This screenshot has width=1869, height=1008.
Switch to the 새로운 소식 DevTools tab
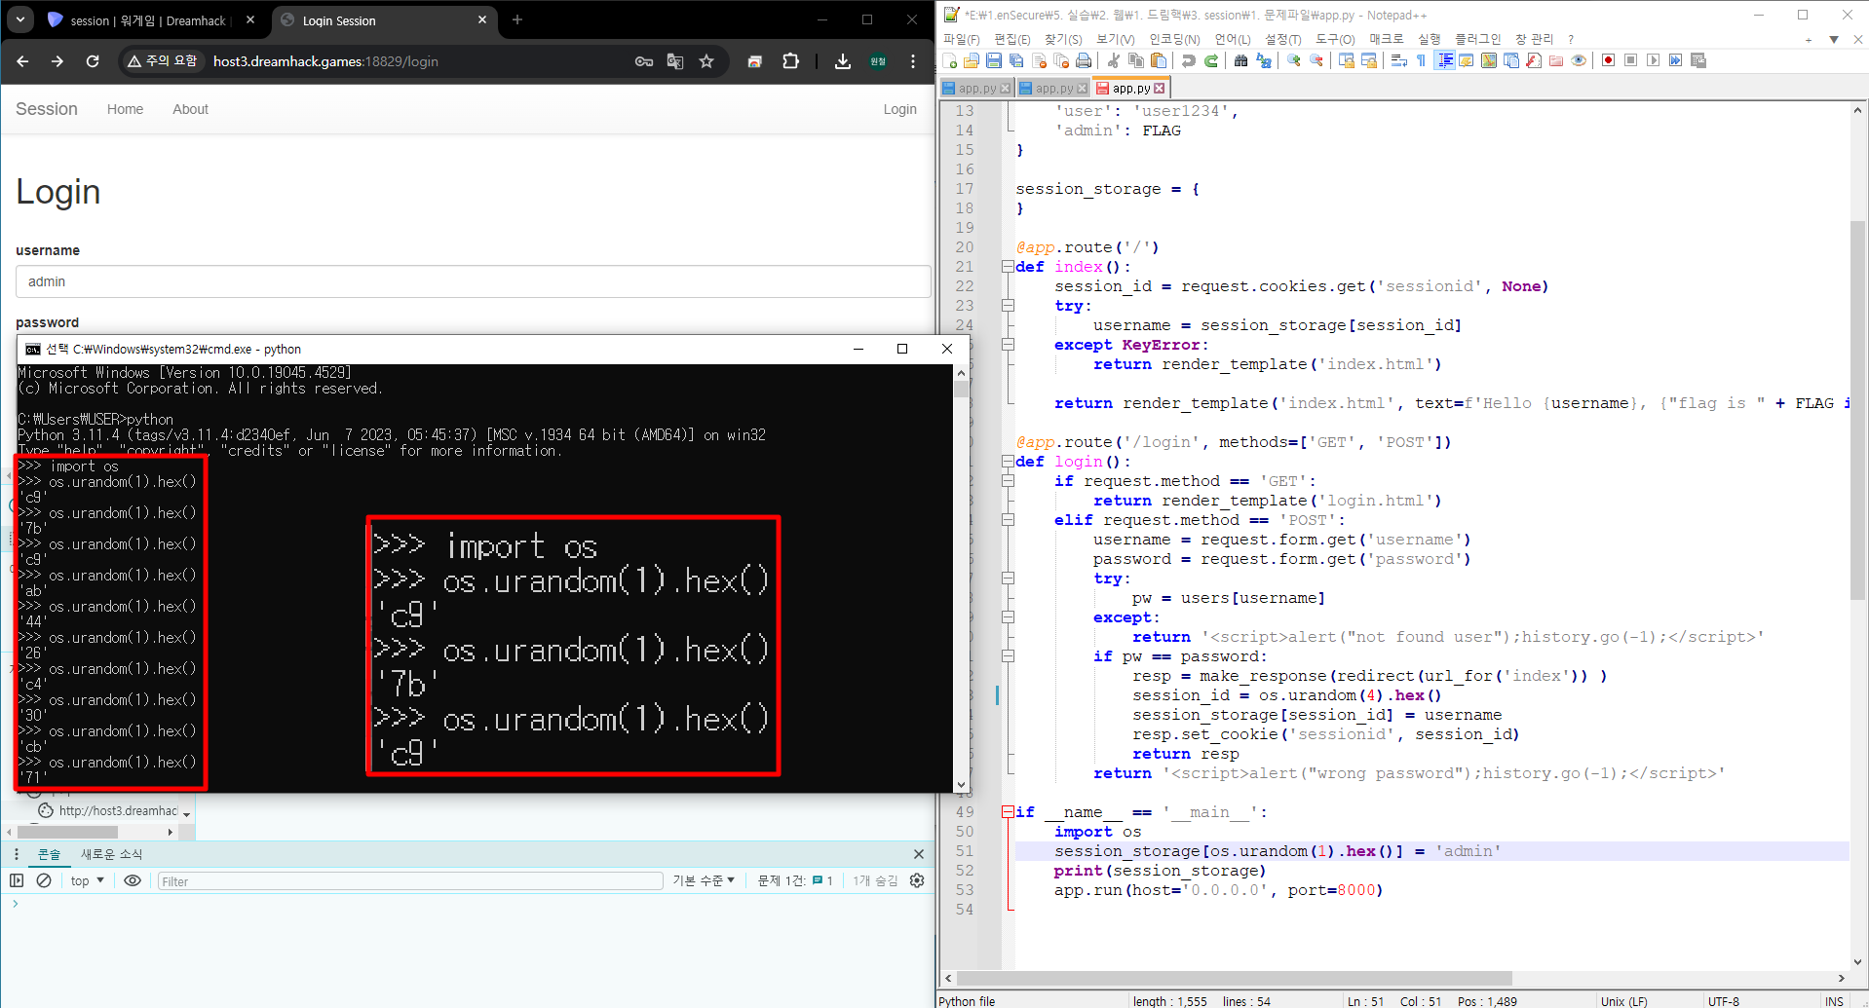[x=111, y=854]
